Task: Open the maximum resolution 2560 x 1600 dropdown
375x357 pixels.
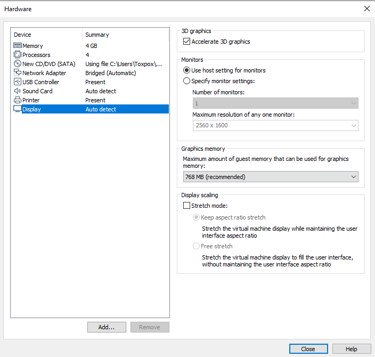Action: click(x=275, y=126)
